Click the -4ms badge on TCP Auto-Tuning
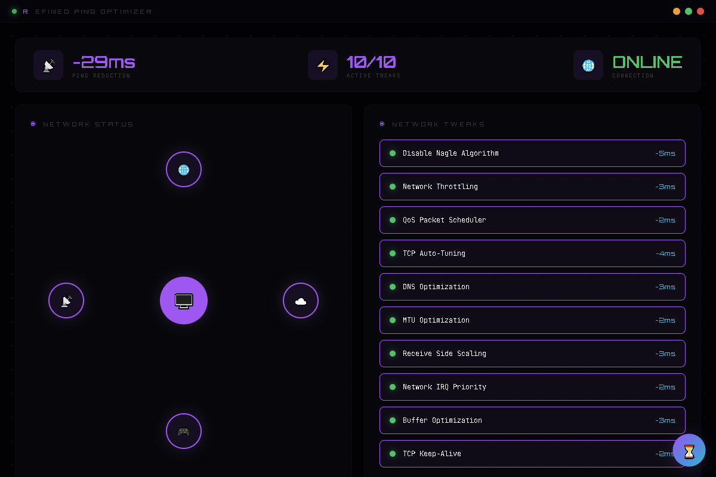The height and width of the screenshot is (477, 716). (666, 253)
